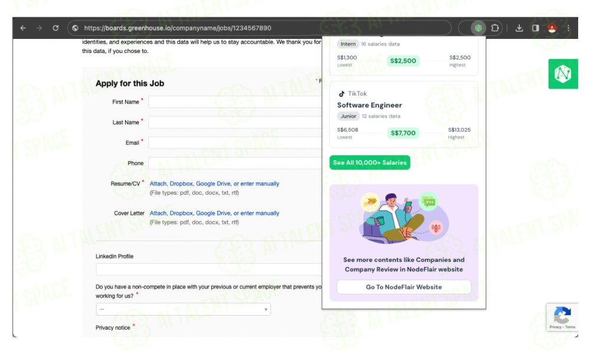Choose Dropbox for Resume/CV upload

181,183
